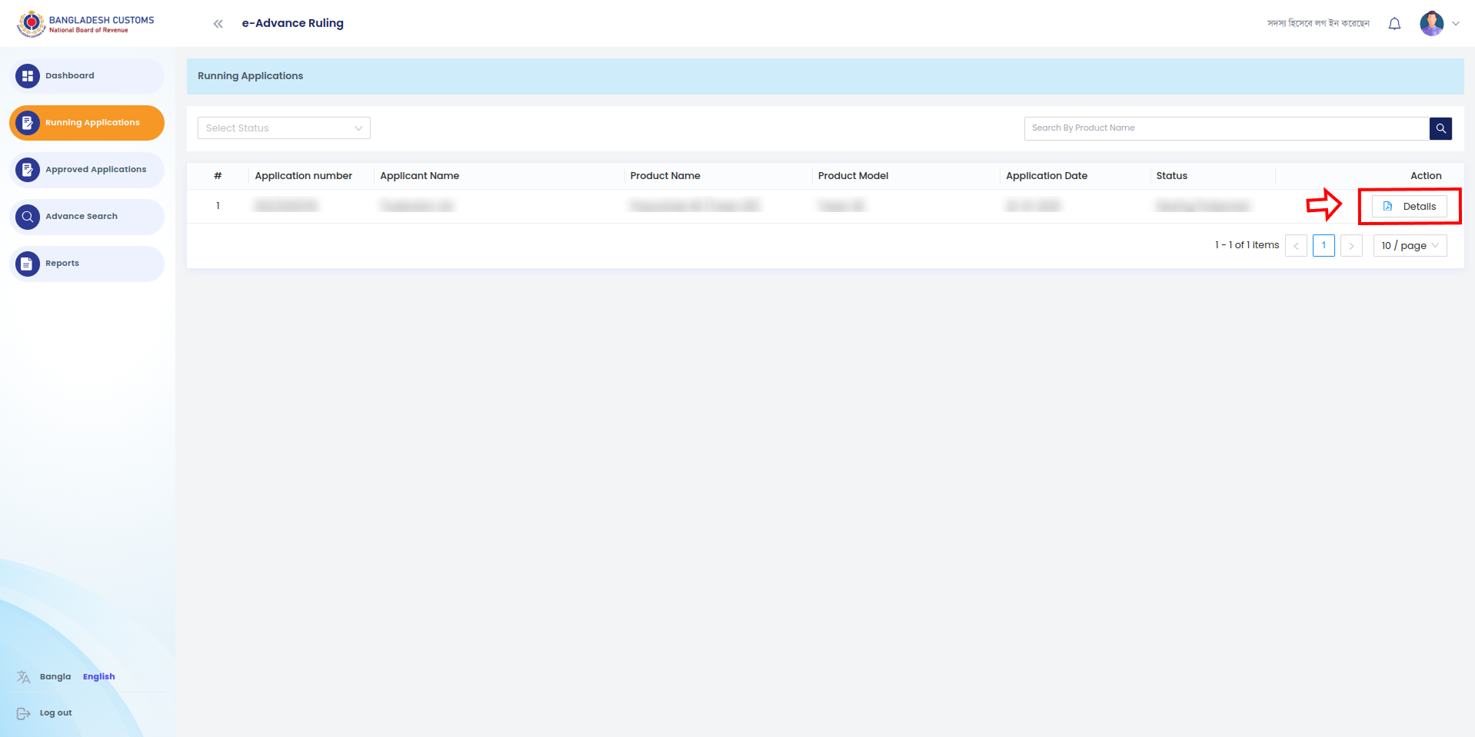This screenshot has width=1475, height=737.
Task: Click the Running Applications sidebar icon
Action: (x=28, y=123)
